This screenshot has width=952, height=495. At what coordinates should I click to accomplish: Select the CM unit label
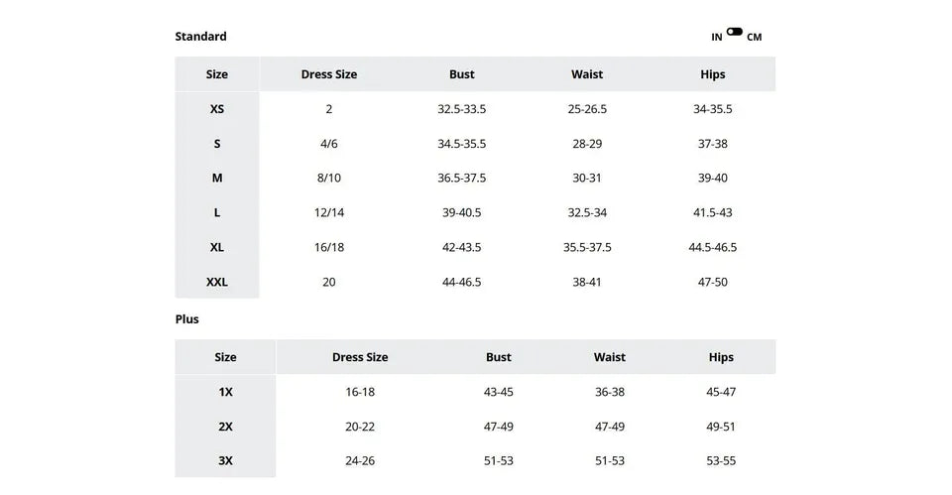pos(754,37)
